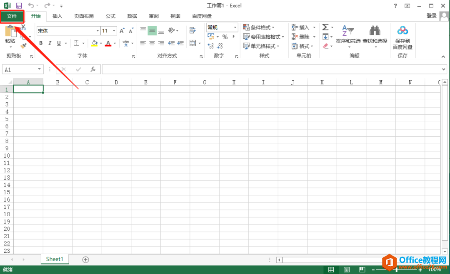The height and width of the screenshot is (274, 450).
Task: Open the 套用表格格式 dropdown
Action: pos(263,37)
